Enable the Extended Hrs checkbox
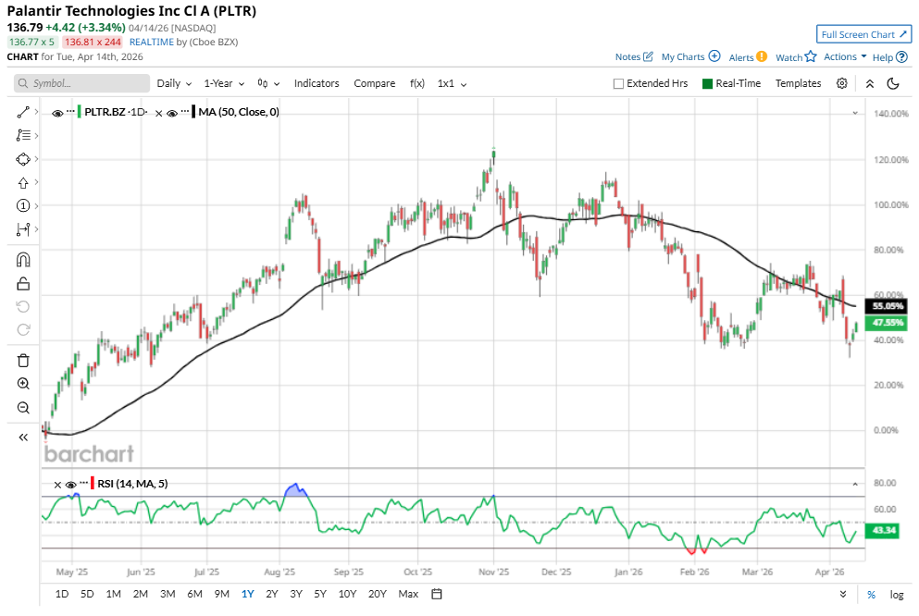The width and height of the screenshot is (919, 616). 618,83
